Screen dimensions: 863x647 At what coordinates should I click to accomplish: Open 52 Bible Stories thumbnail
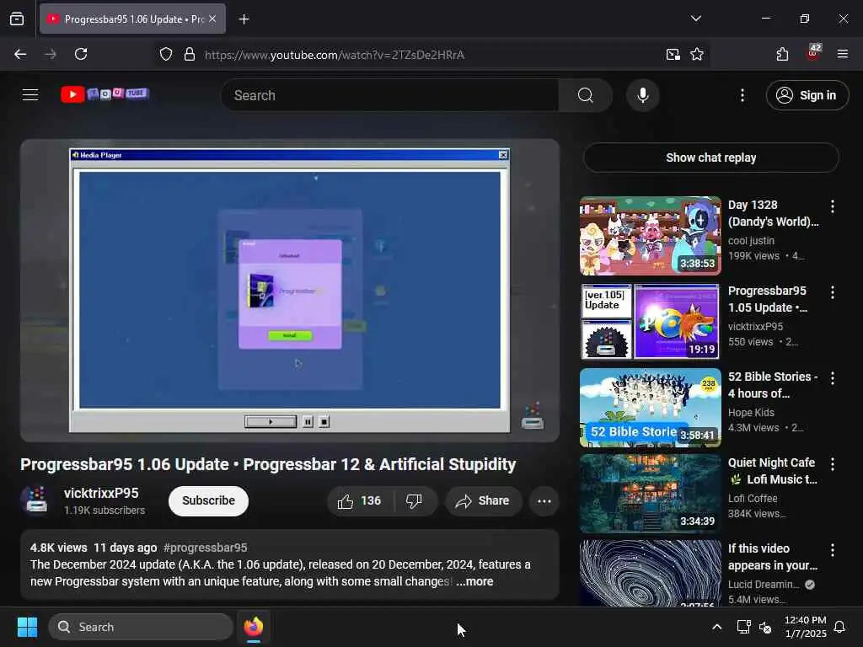pos(650,407)
